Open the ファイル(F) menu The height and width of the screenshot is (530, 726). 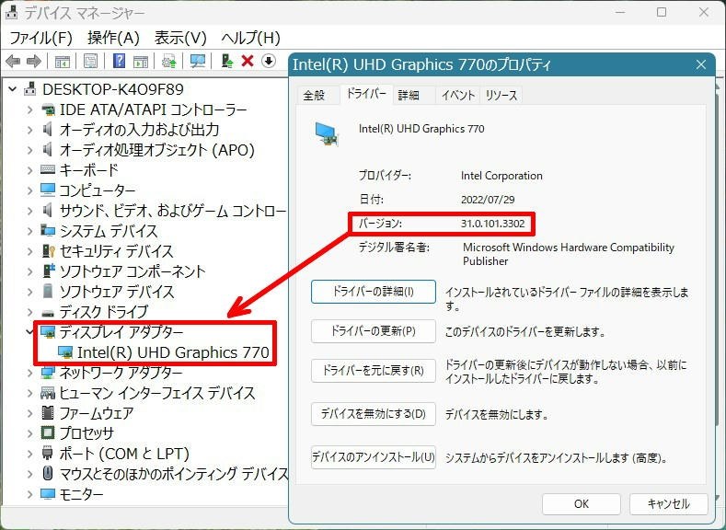40,38
